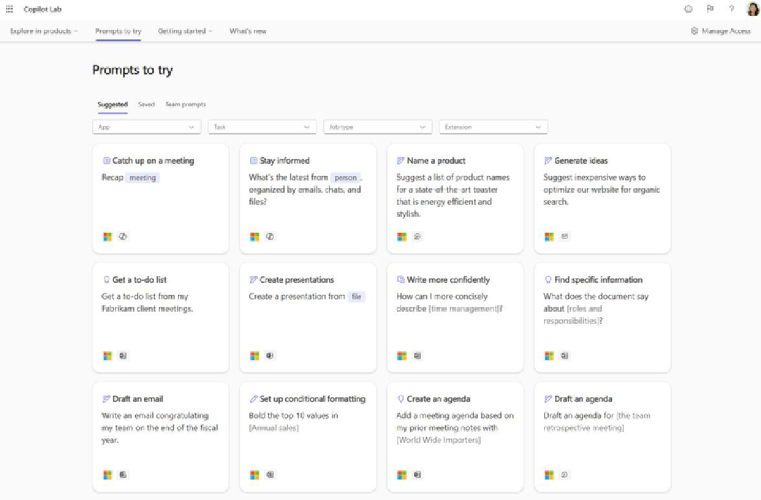The height and width of the screenshot is (500, 761).
Task: Click app icon on Draft an agenda card
Action: coord(564,475)
